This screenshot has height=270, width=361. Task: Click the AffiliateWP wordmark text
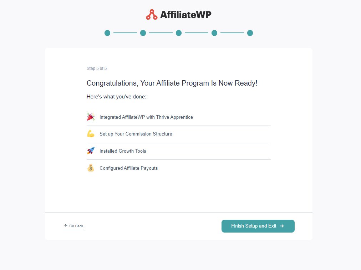coord(185,15)
